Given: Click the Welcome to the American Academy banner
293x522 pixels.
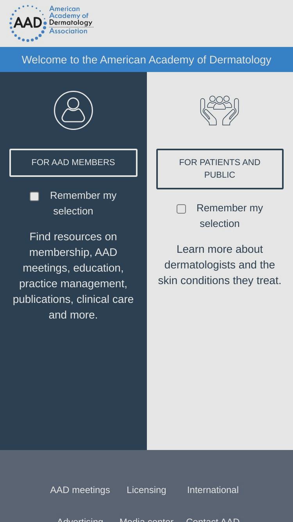Looking at the screenshot, I should coord(146,59).
